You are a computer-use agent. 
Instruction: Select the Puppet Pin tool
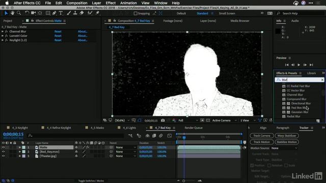tap(97, 13)
